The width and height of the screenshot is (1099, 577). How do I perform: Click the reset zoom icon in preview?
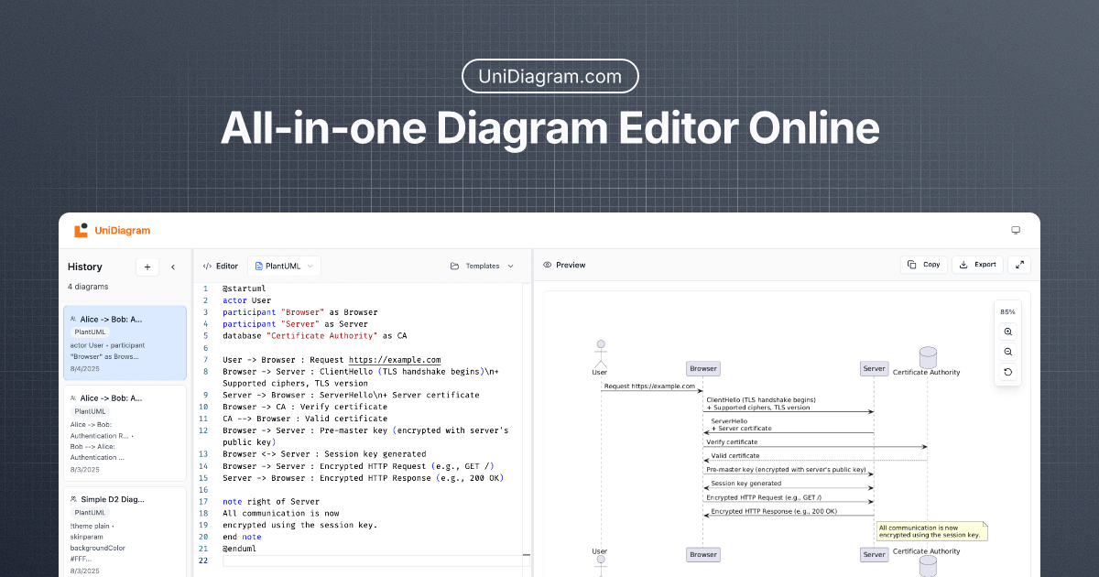coord(1007,372)
